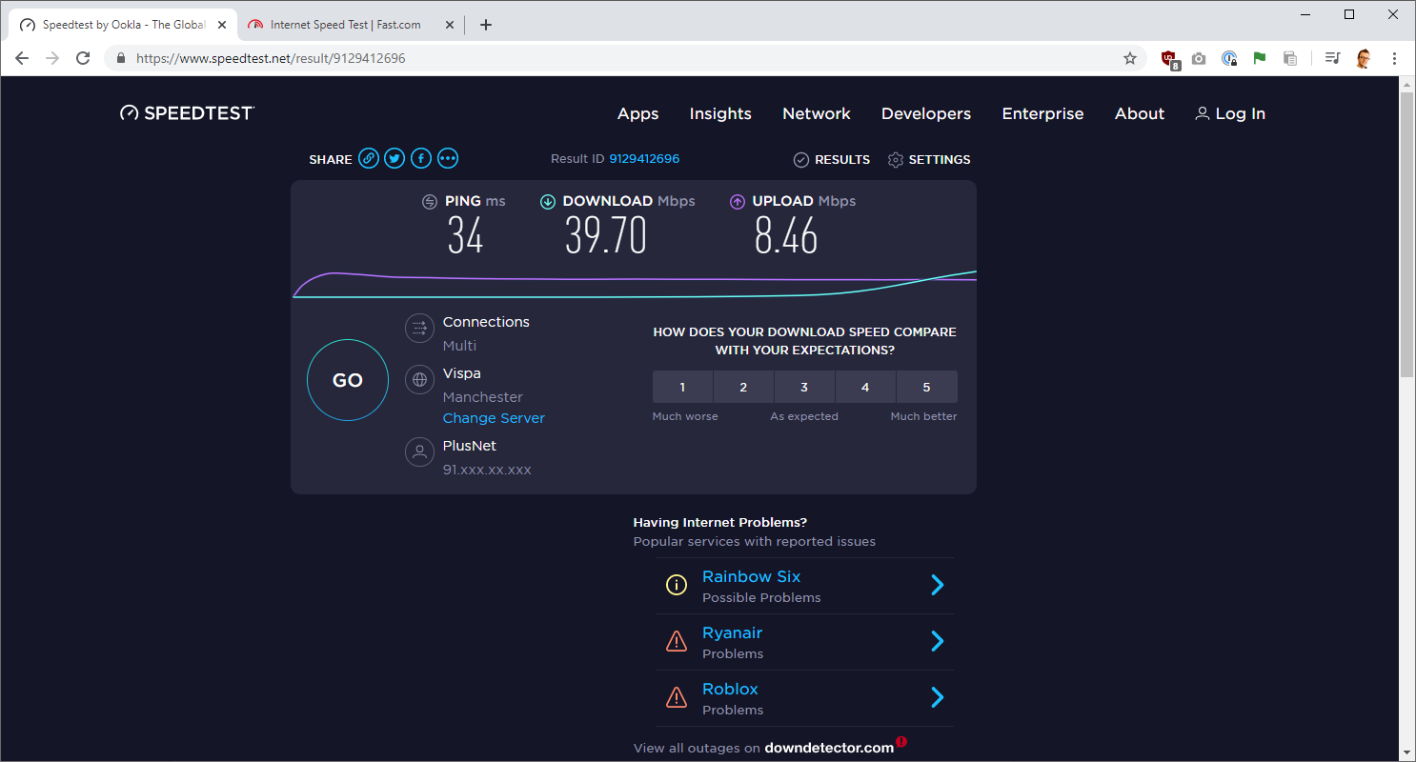Image resolution: width=1416 pixels, height=762 pixels.
Task: Click the ping value 34
Action: 465,235
